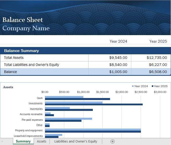Select the Total Assets 2025 value cell
This screenshot has height=145, width=171.
coord(151,58)
